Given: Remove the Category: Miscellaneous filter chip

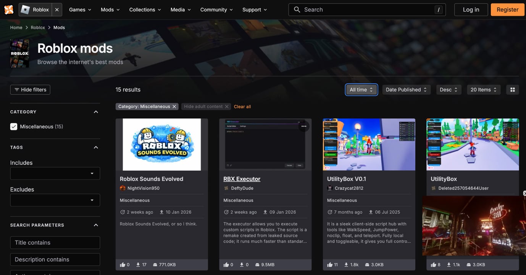Looking at the screenshot, I should coord(174,106).
